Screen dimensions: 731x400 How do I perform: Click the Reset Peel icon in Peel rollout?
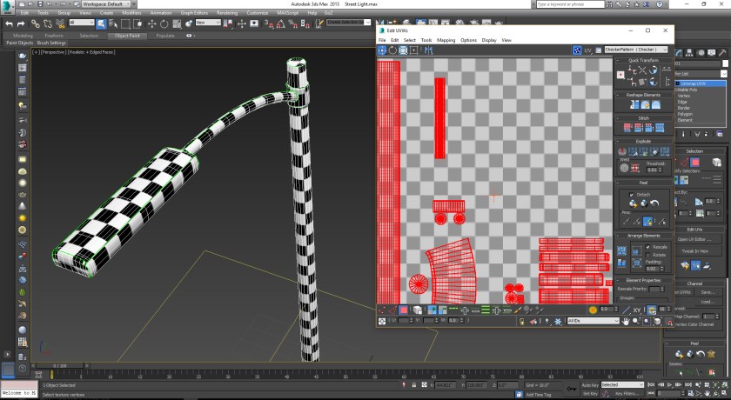[653, 203]
